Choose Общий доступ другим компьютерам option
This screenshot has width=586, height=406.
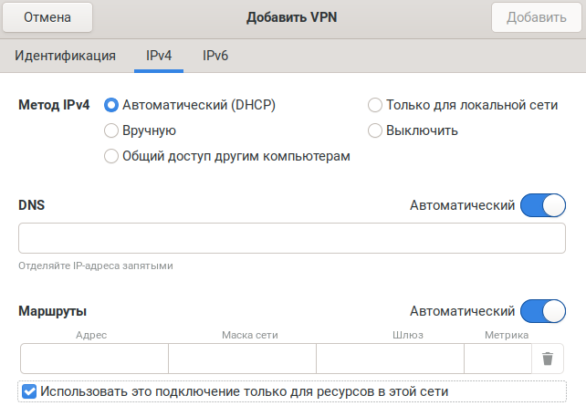click(111, 156)
